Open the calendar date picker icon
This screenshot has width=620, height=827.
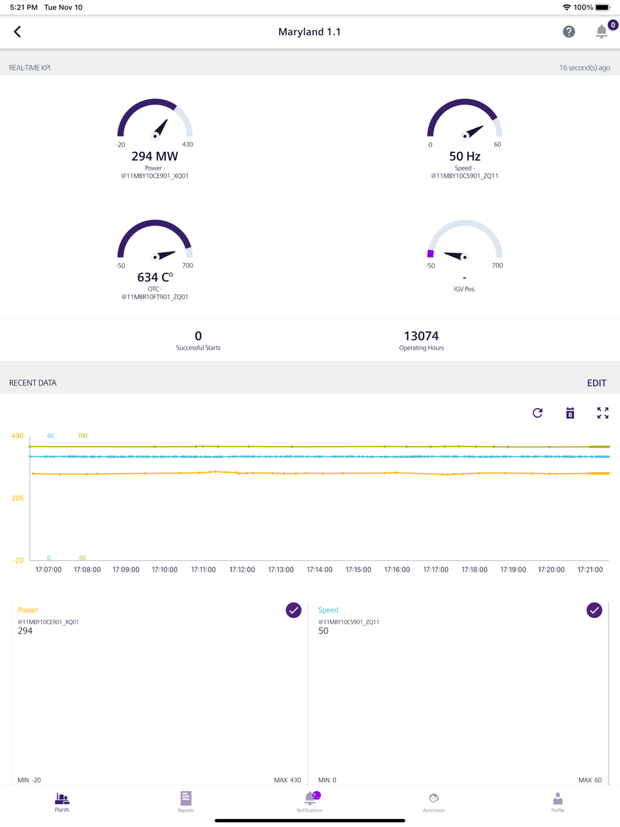570,413
